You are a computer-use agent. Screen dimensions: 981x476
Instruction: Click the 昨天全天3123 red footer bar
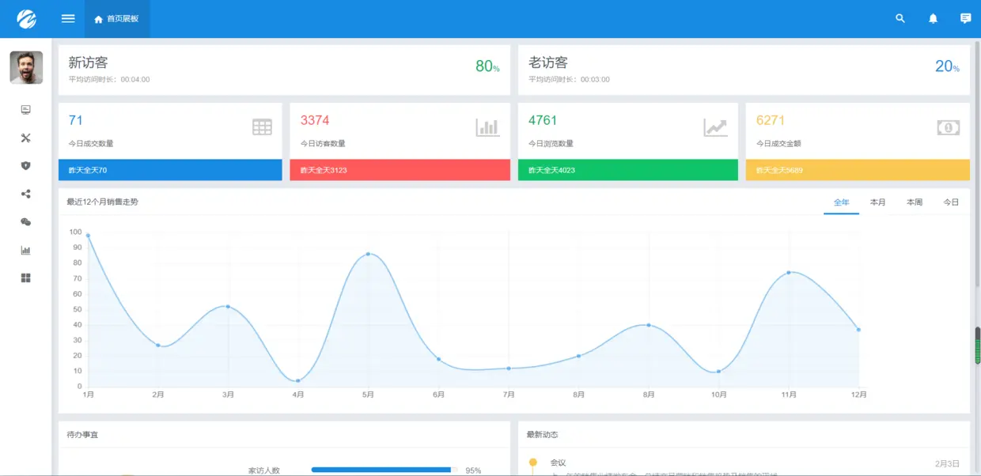400,170
